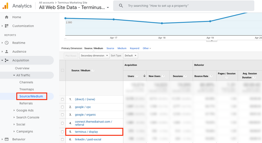The image size is (262, 143).
Task: Click the search magnifier icon
Action: point(121,6)
